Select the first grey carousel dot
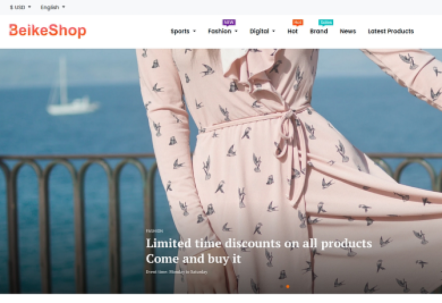Screen dimensions: 442x303 coord(282,287)
